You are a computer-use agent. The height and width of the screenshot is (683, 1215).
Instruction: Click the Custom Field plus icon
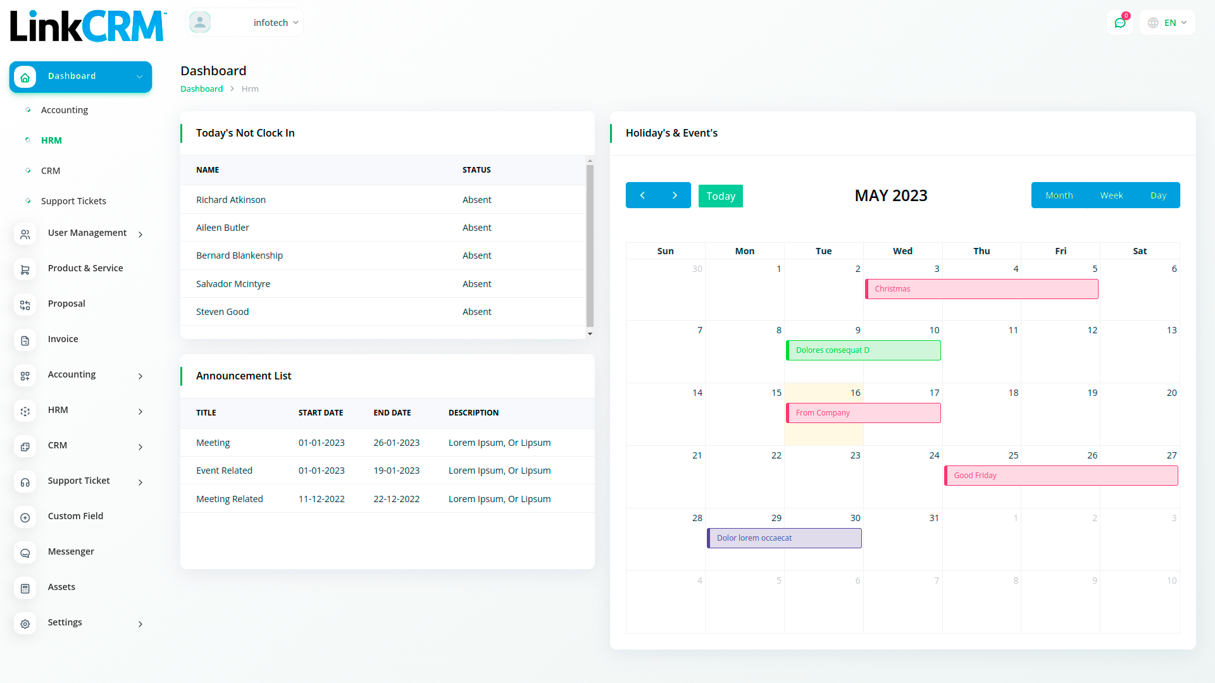click(x=25, y=517)
